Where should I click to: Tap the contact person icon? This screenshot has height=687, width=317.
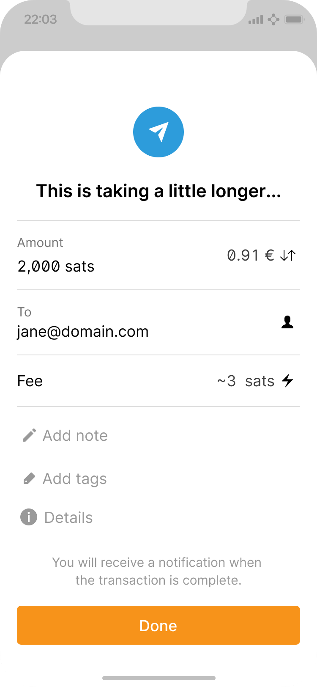click(287, 322)
